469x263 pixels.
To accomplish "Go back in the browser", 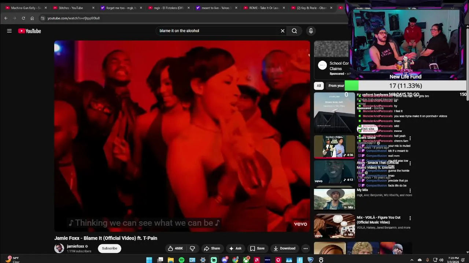I will point(6,18).
